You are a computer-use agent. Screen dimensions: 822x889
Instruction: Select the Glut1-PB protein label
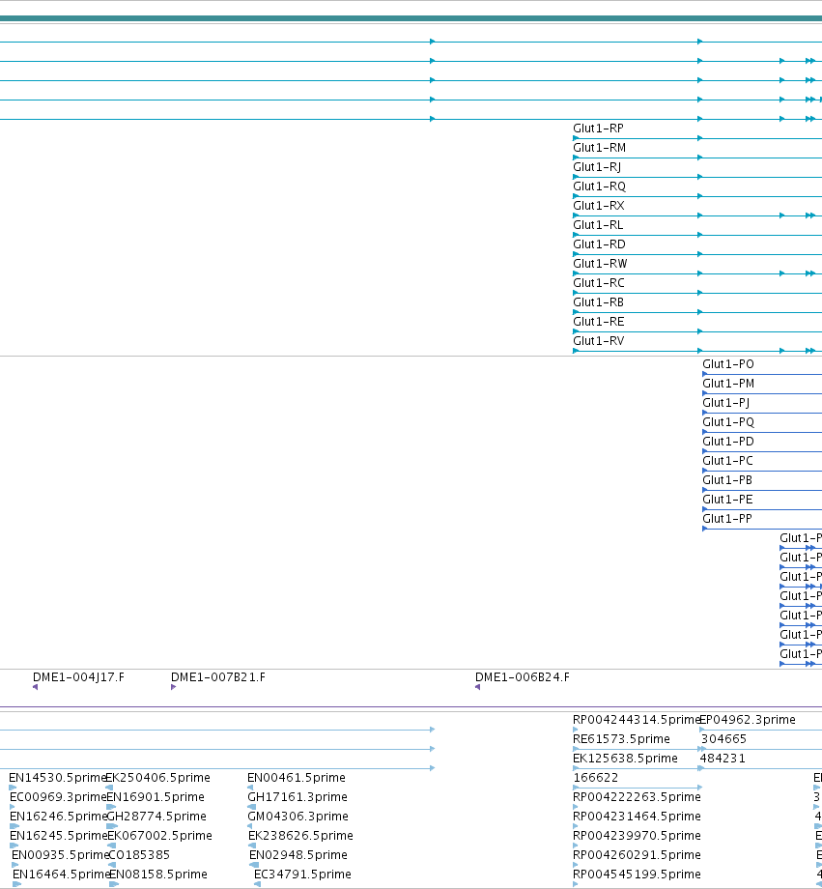pos(727,480)
